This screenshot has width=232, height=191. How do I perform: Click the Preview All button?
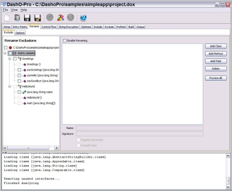[x=216, y=78]
